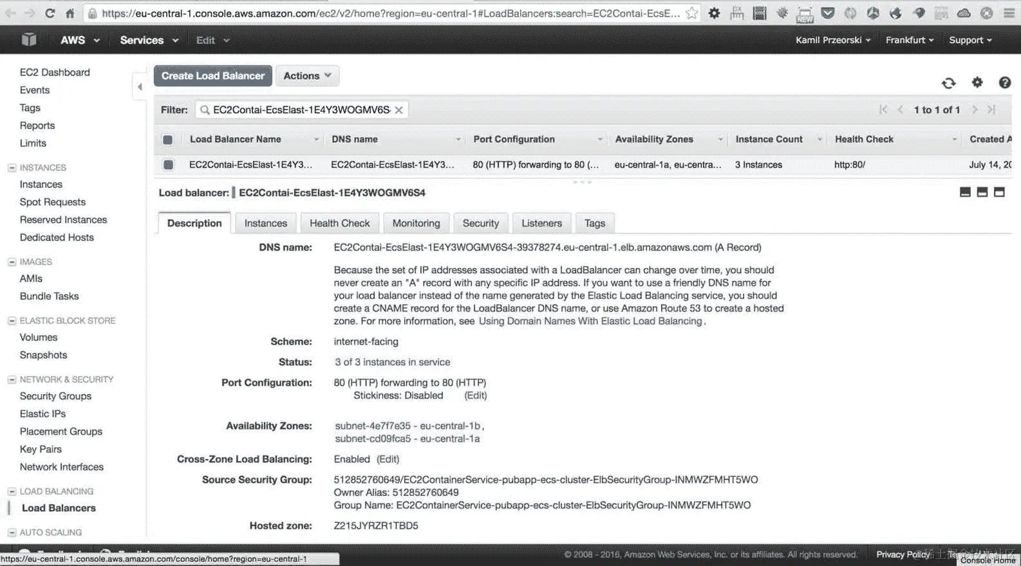Open the Edit toolbar dropdown

click(x=212, y=40)
